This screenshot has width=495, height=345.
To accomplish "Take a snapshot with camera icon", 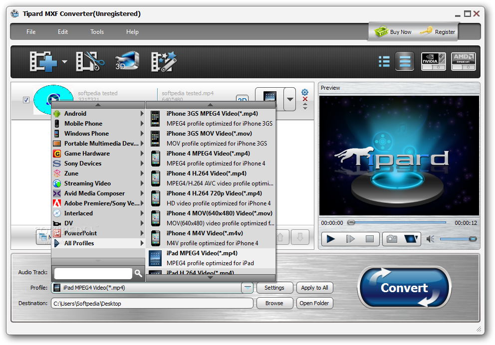I will [x=392, y=239].
